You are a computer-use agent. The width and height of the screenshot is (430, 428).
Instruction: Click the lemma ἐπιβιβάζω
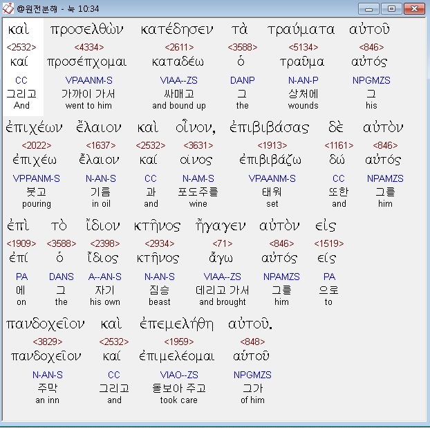tap(270, 160)
